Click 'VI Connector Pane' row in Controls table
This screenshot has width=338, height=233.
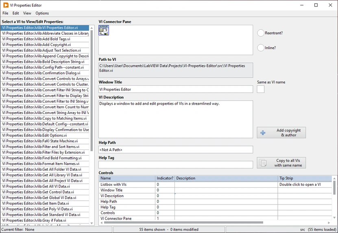click(215, 218)
